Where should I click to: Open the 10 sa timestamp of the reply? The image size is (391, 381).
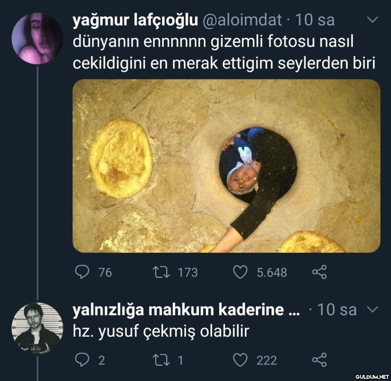click(x=337, y=310)
